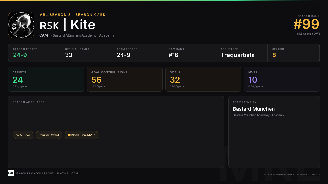Open the PLAYMRL.COM footer link
328x184 pixels.
(x=67, y=173)
